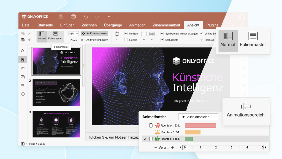
Task: Zoom out animation timeline with minus
Action: click(x=156, y=147)
